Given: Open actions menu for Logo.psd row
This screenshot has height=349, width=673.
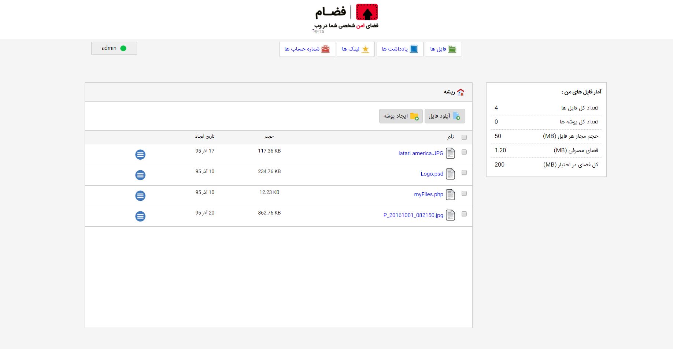Looking at the screenshot, I should pos(140,175).
